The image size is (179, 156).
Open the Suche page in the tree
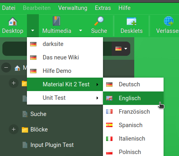pyautogui.click(x=38, y=114)
